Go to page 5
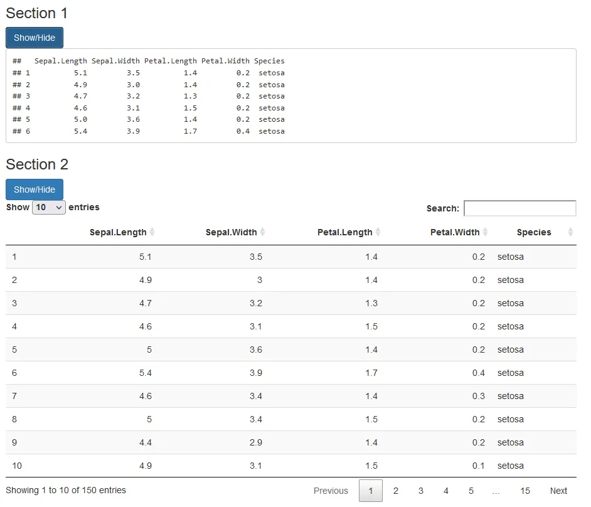The height and width of the screenshot is (507, 591). coord(471,491)
